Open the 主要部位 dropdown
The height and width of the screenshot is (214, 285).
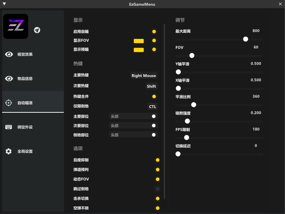tap(133, 116)
